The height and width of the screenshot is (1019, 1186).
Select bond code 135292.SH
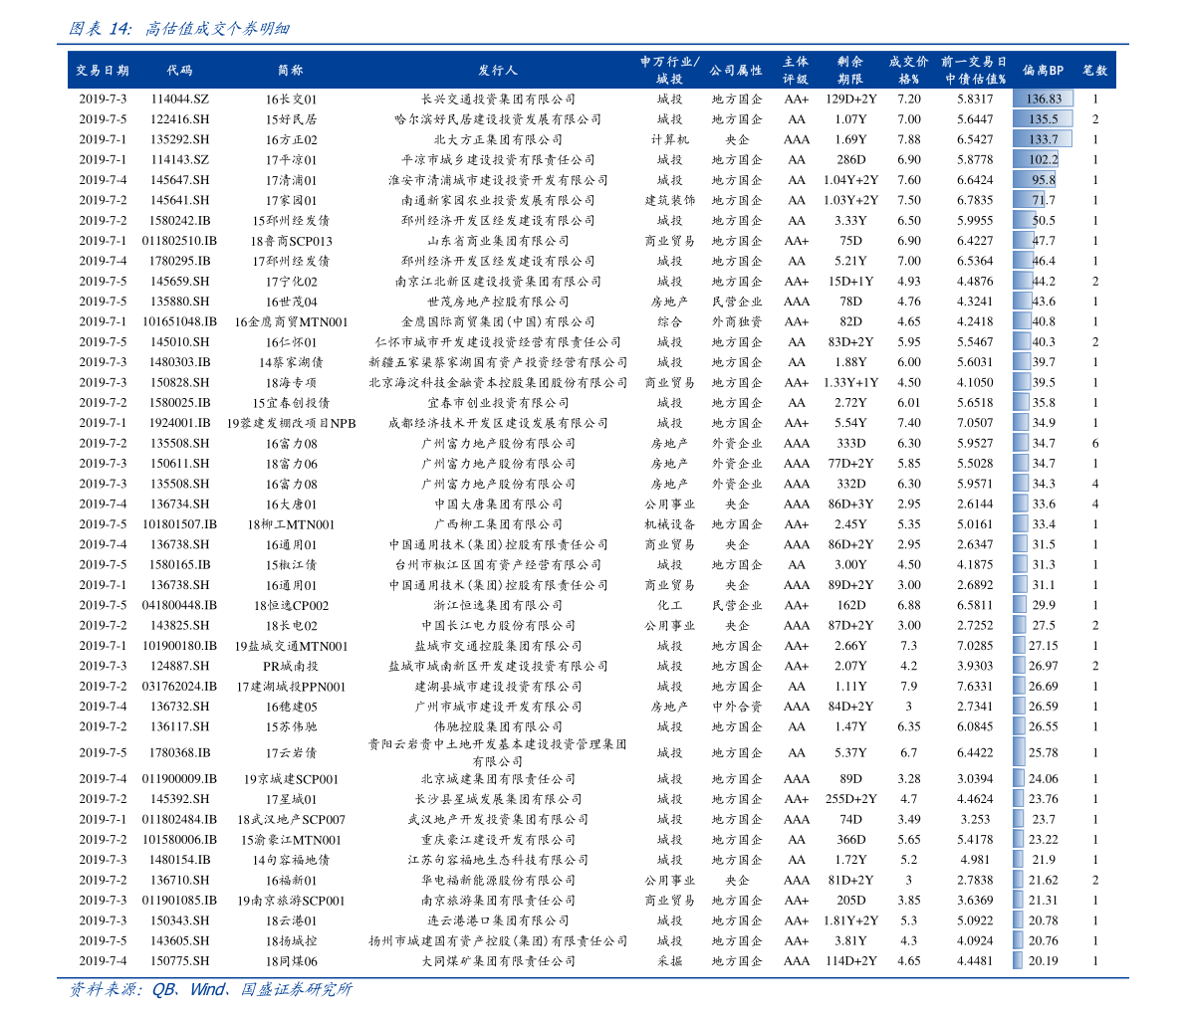pyautogui.click(x=179, y=140)
